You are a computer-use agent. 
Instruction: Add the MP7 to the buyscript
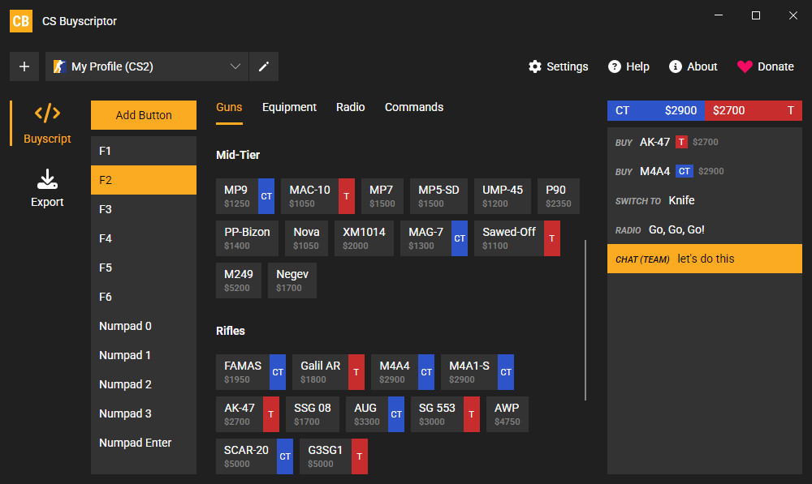click(382, 196)
